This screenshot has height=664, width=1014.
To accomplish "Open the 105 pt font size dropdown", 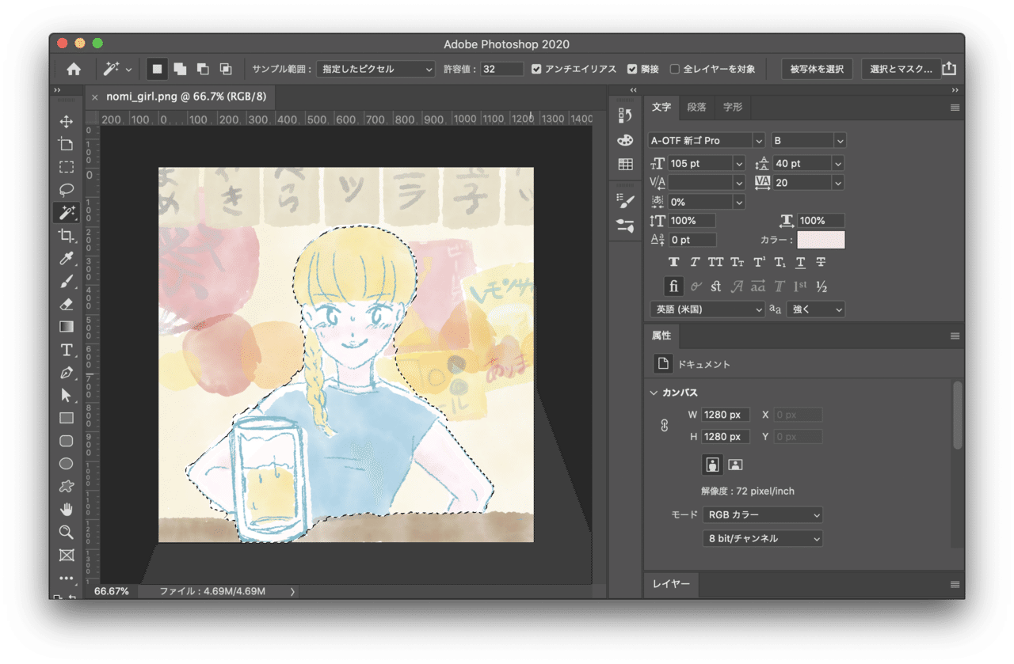I will click(707, 163).
